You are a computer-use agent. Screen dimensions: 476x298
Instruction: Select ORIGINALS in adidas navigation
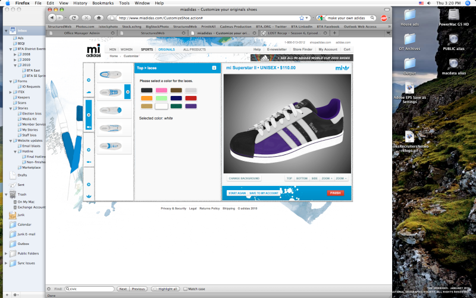click(167, 49)
